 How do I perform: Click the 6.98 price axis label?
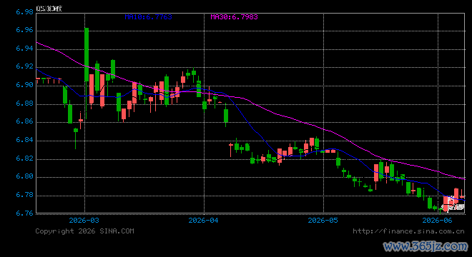click(x=24, y=12)
